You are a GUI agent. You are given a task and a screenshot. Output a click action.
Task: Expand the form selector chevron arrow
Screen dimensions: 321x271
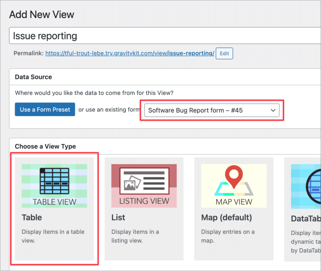(x=273, y=110)
